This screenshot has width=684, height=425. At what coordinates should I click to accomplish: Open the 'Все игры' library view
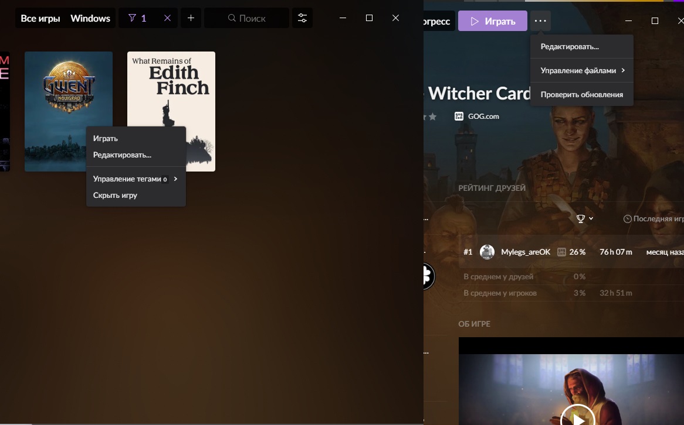pyautogui.click(x=40, y=18)
